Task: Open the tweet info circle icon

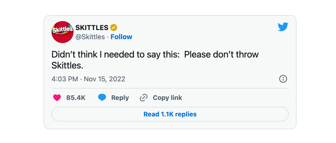Action: (x=283, y=79)
